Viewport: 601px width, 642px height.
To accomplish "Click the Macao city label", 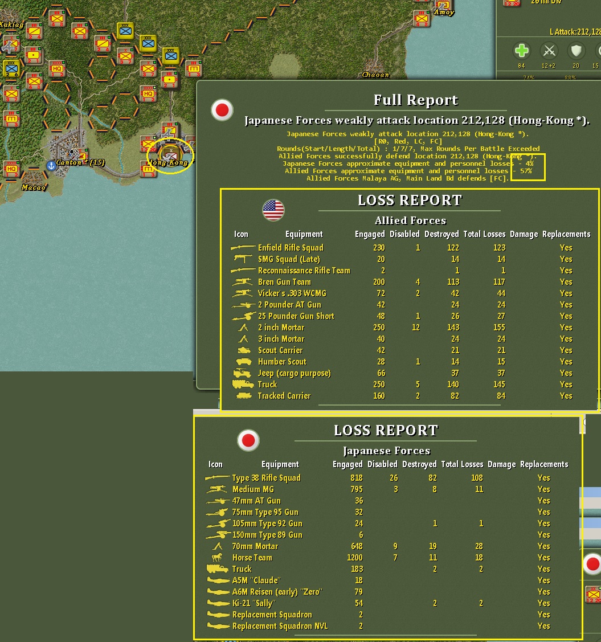I will click(33, 187).
